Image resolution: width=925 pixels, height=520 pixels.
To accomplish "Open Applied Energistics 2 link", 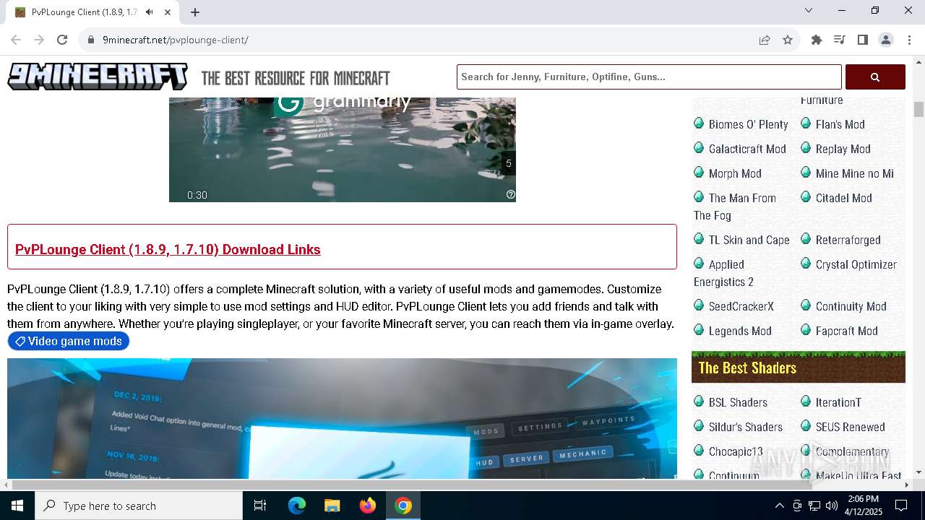I will [x=724, y=273].
